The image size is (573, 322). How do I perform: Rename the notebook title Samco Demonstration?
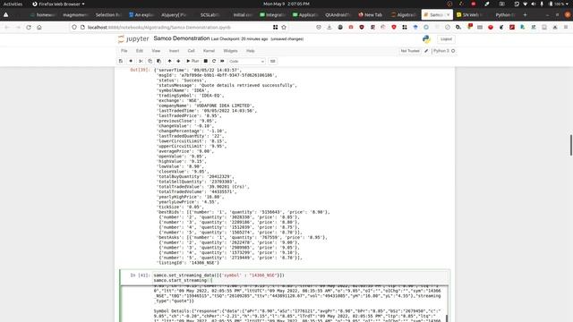(x=182, y=38)
